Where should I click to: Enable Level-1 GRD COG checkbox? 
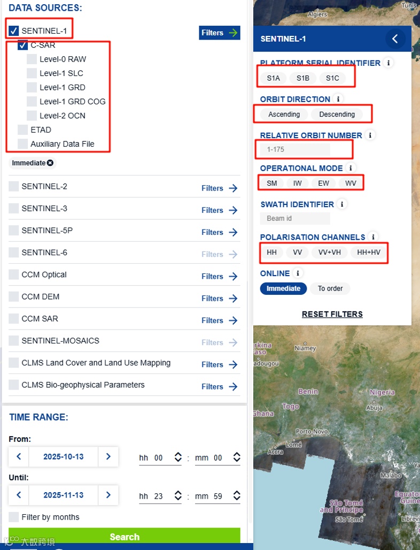coord(32,101)
